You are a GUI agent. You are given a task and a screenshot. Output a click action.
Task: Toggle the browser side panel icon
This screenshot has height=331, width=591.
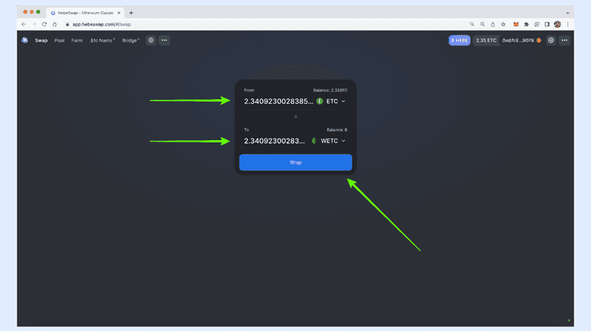pyautogui.click(x=547, y=24)
